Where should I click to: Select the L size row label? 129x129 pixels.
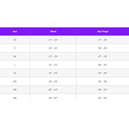pos(15,65)
